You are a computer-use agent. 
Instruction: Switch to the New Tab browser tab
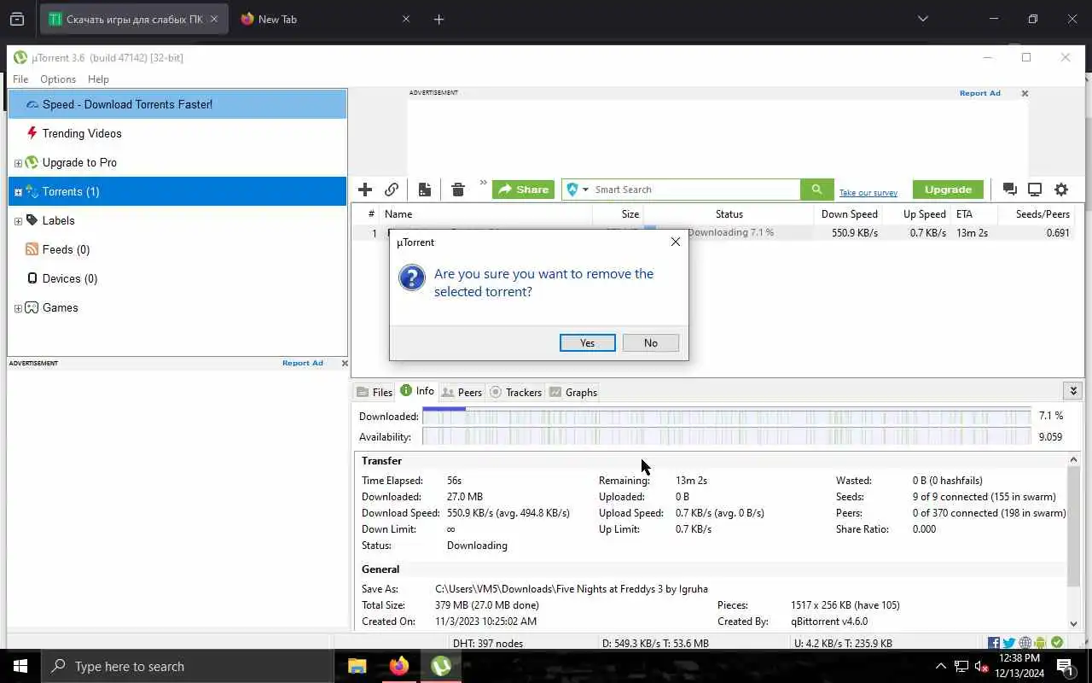point(325,19)
